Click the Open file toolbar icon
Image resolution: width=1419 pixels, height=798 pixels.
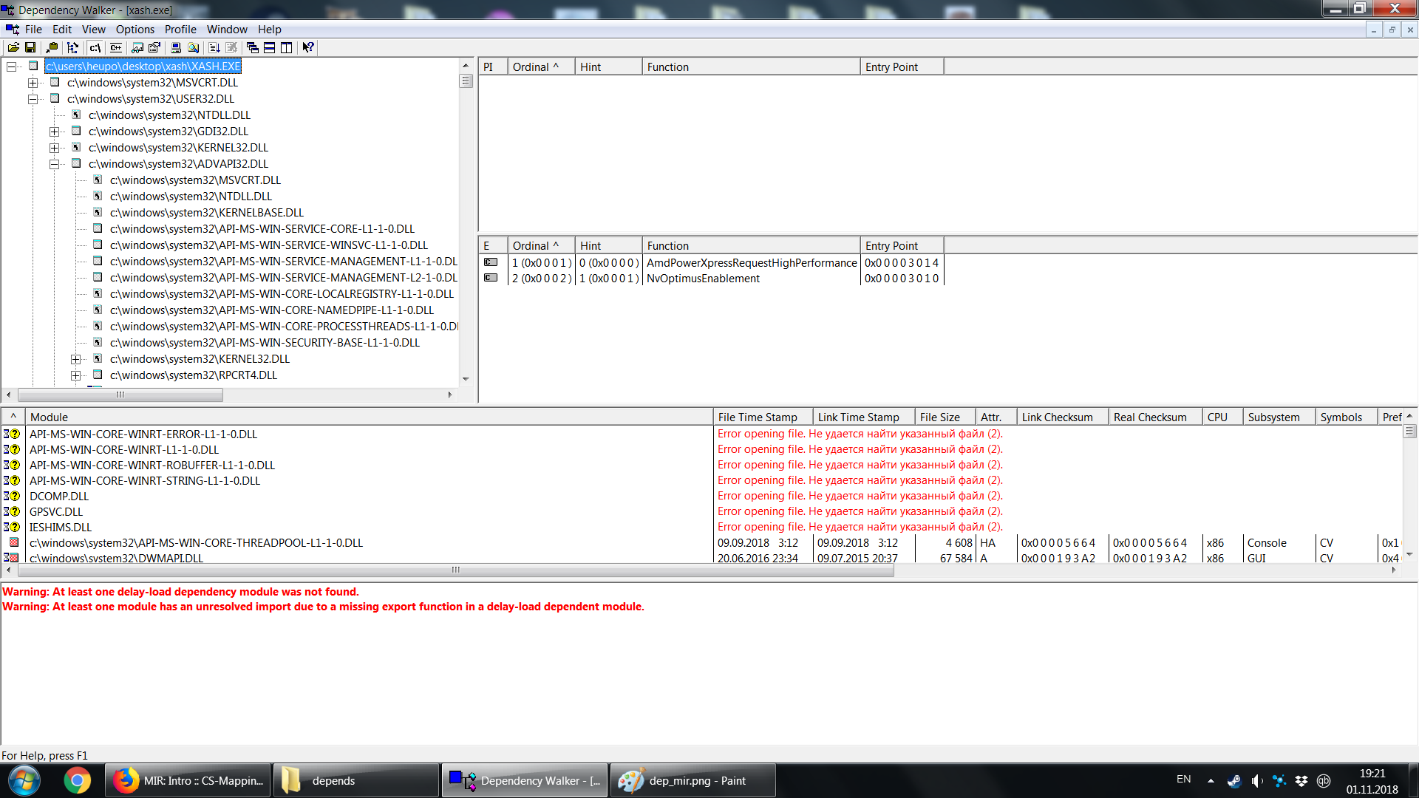pyautogui.click(x=13, y=47)
